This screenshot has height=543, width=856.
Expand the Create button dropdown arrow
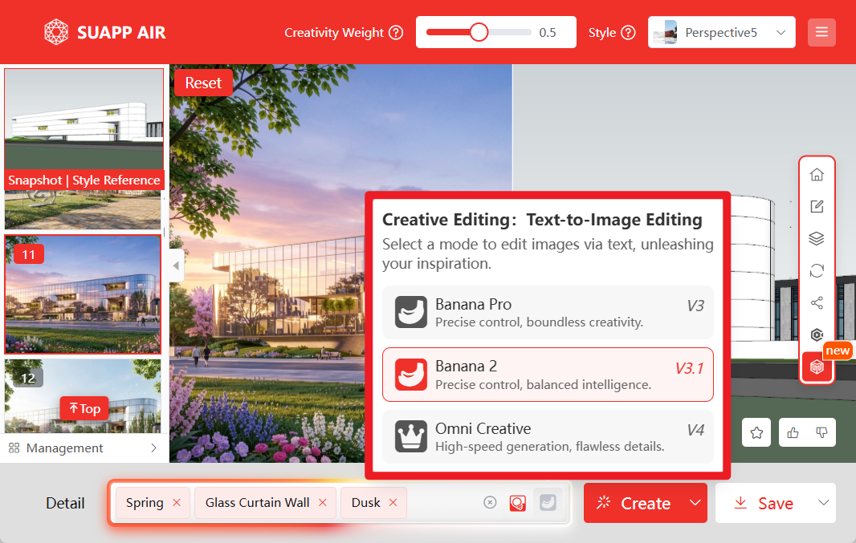pyautogui.click(x=695, y=503)
